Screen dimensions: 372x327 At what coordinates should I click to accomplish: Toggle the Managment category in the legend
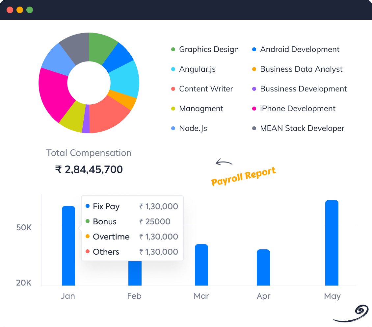[x=173, y=109]
